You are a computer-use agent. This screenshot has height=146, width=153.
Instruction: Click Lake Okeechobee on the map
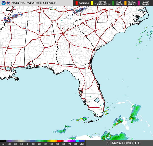97,100
